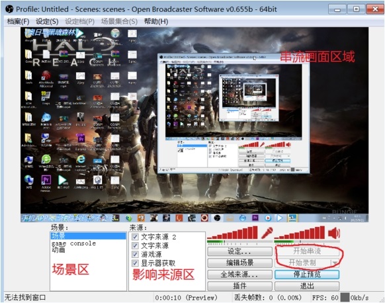Mute the desktop speaker icon
Screen dimensions: 385x303
[334, 233]
